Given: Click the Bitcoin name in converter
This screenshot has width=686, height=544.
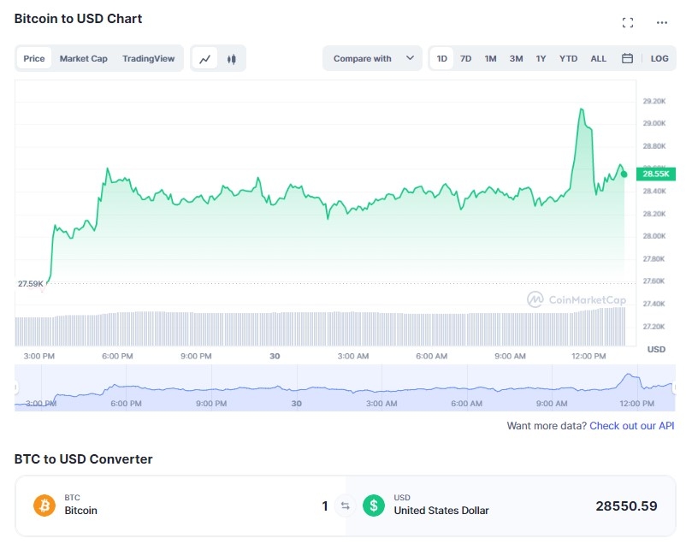Looking at the screenshot, I should (80, 511).
